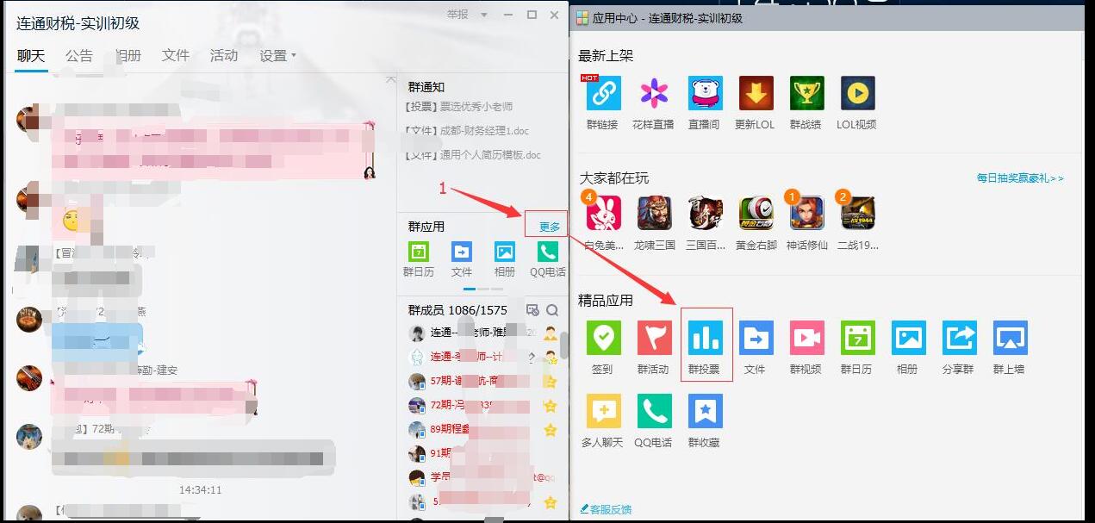Launch the 龙啸三国 game
The width and height of the screenshot is (1095, 523).
pyautogui.click(x=654, y=214)
